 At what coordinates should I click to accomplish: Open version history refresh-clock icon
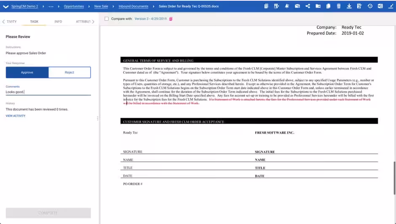coord(370,6)
